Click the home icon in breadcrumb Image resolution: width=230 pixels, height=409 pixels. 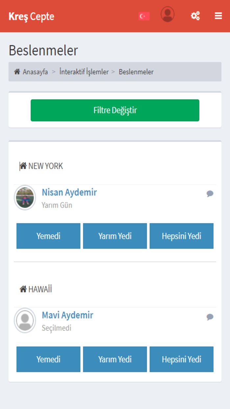coord(17,72)
